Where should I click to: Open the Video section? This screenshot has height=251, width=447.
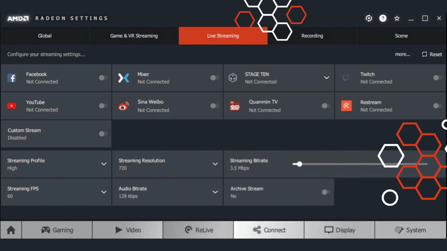128,230
